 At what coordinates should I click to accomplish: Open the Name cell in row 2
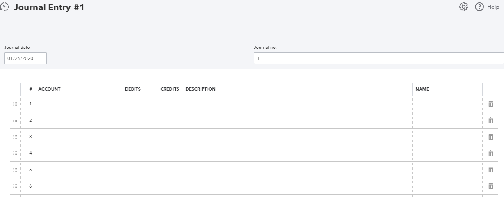(x=447, y=121)
